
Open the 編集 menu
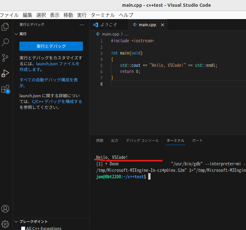point(28,15)
